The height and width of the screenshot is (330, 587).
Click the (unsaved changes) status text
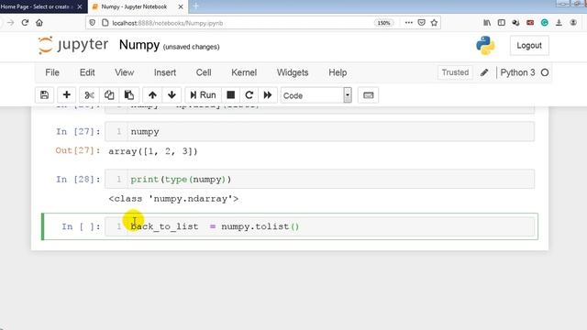(x=192, y=47)
